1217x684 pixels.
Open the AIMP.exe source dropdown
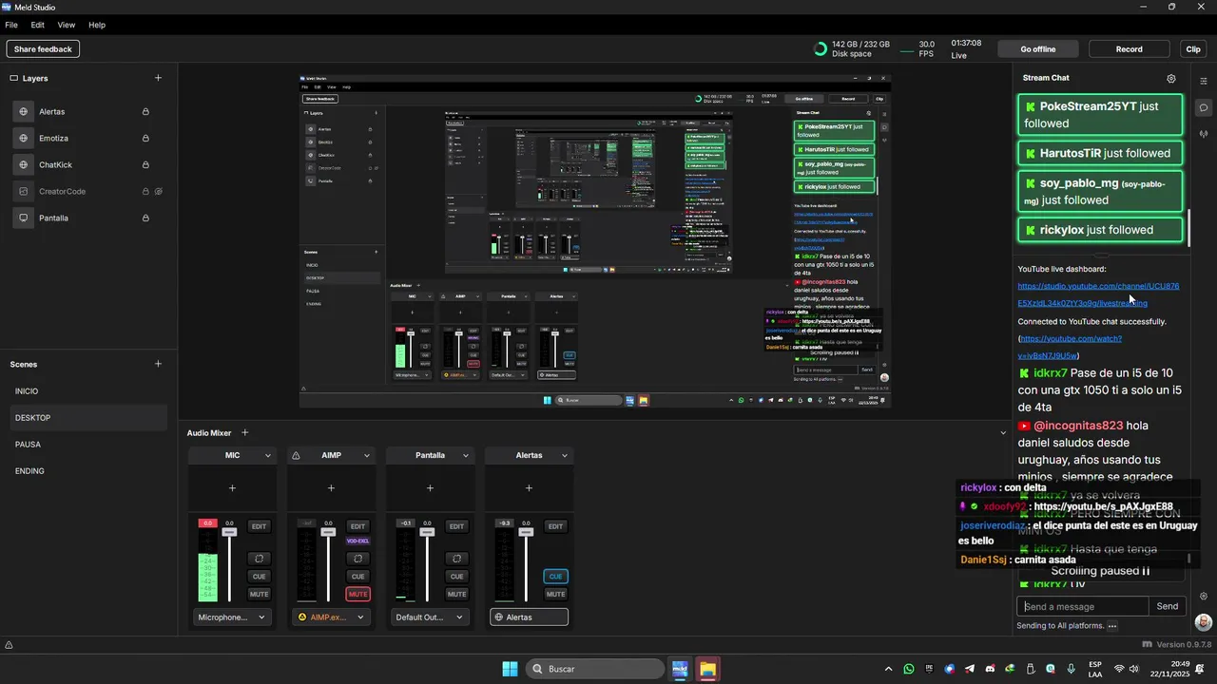pos(331,617)
